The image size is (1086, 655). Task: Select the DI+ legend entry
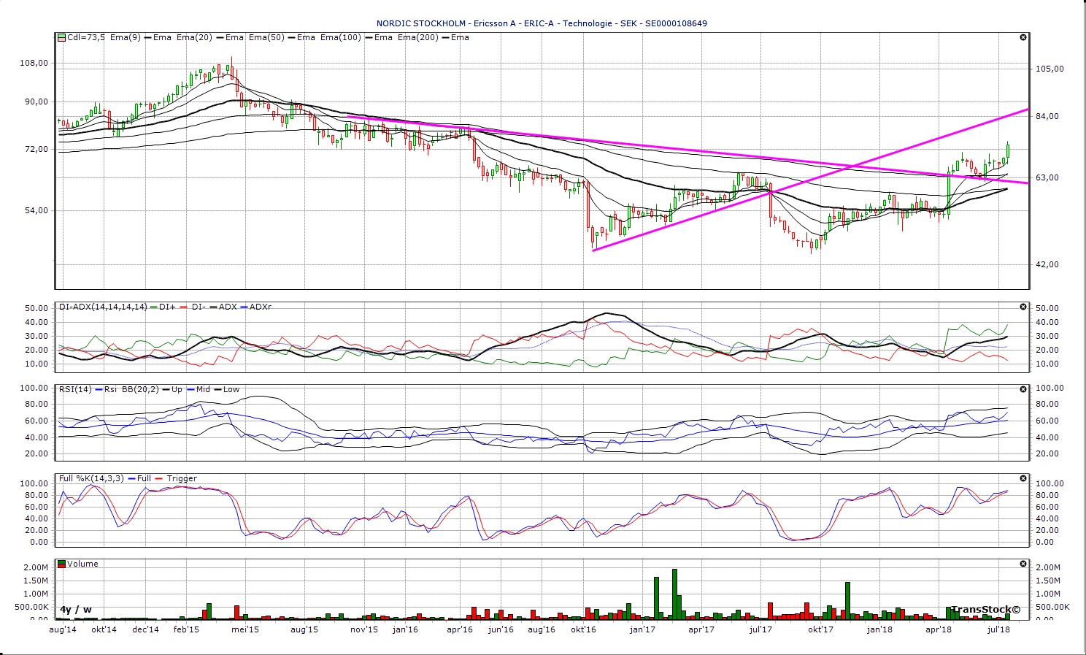click(167, 307)
